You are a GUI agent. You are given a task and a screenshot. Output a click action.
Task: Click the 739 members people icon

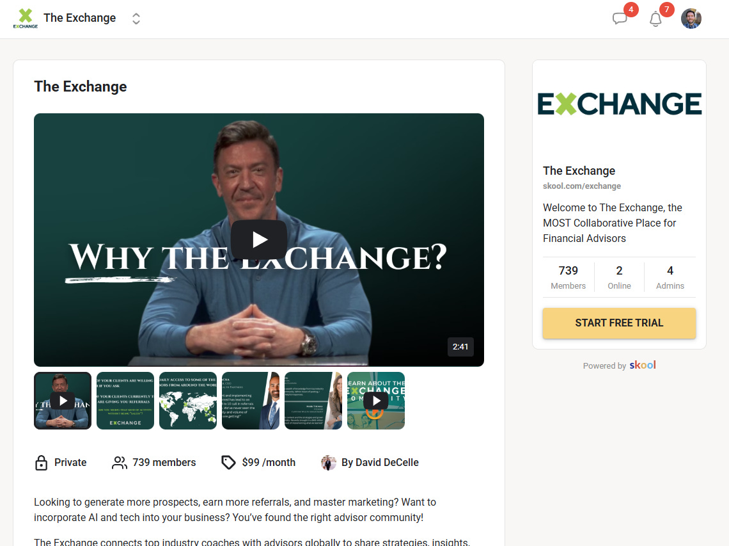click(x=120, y=463)
